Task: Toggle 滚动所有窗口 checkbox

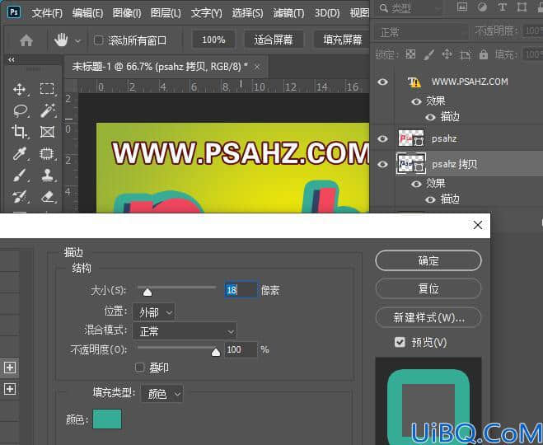Action: [x=98, y=40]
